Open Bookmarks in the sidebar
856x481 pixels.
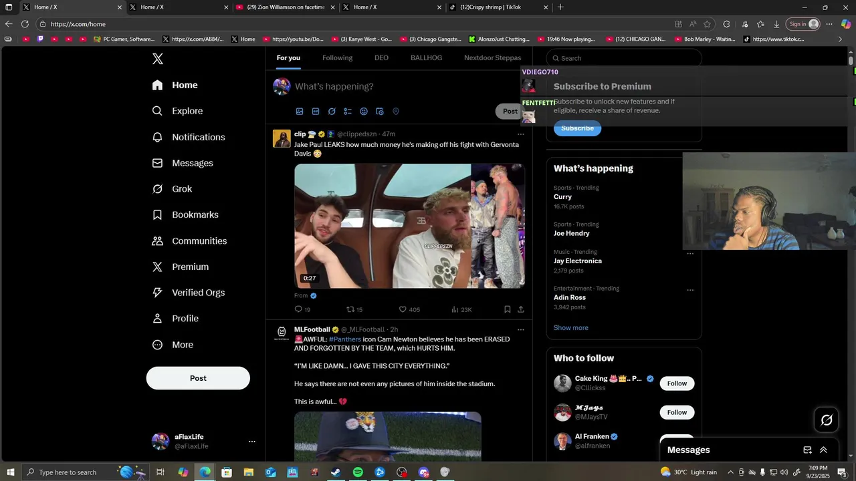[x=185, y=214]
